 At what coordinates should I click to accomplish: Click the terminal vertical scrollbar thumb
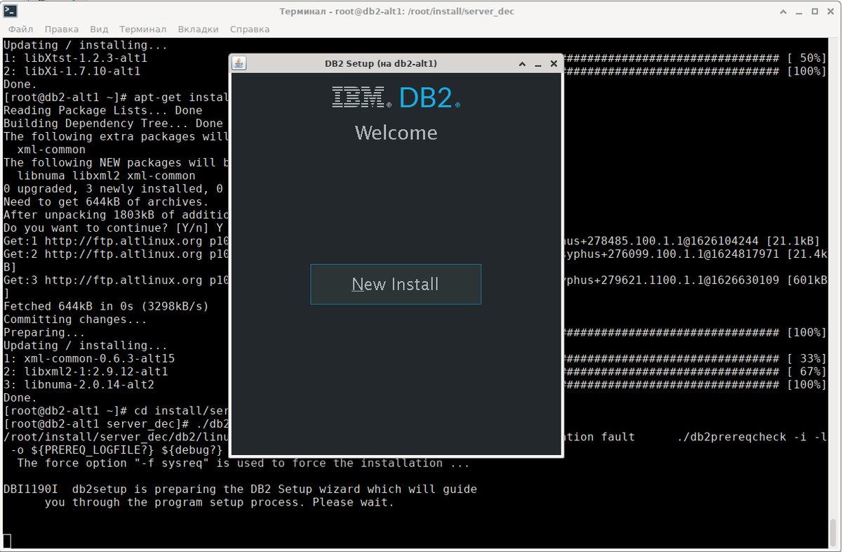click(834, 533)
